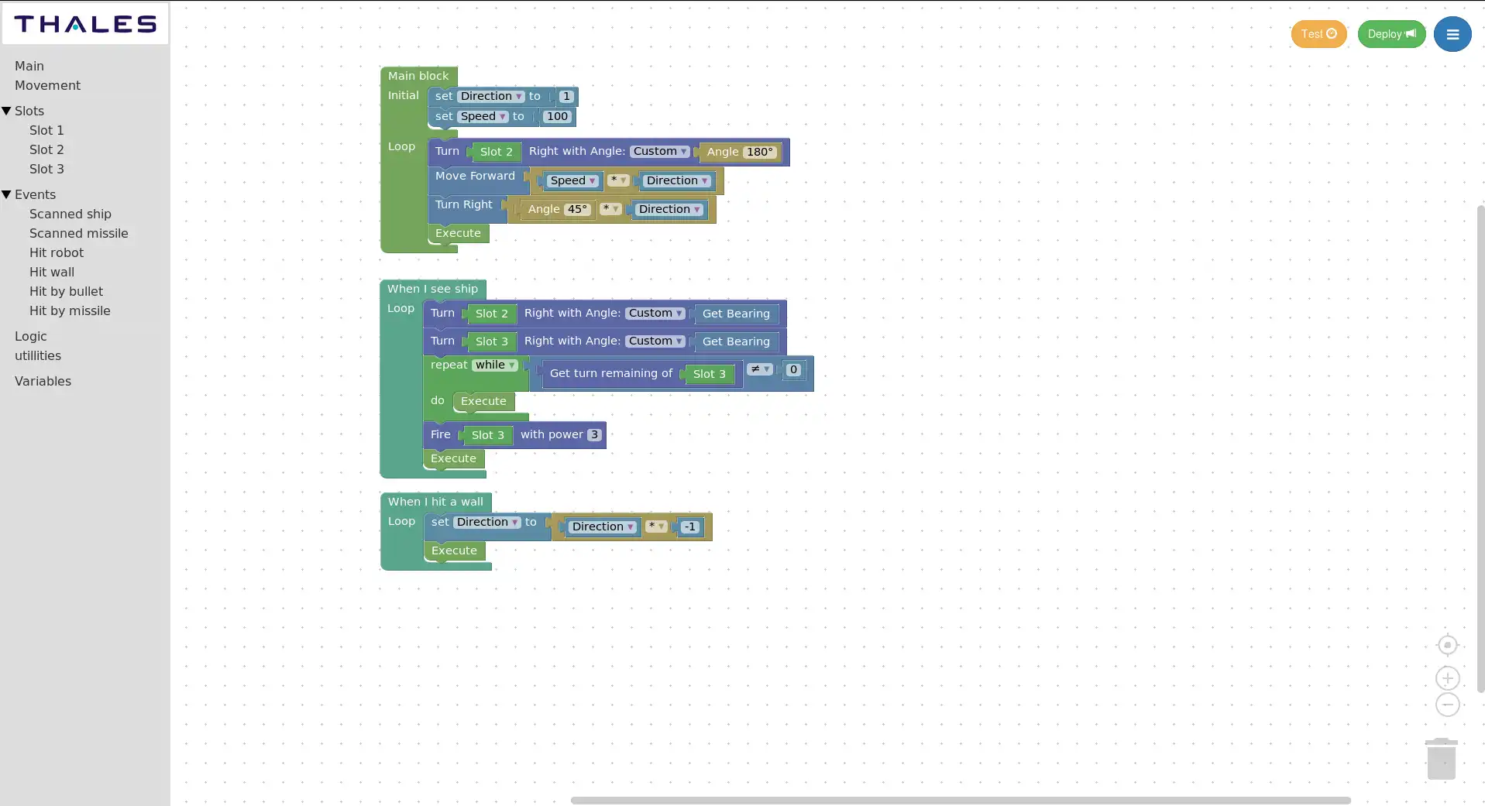Image resolution: width=1485 pixels, height=806 pixels.
Task: Select Get Bearing in Turn Slot 2 block
Action: tap(736, 314)
